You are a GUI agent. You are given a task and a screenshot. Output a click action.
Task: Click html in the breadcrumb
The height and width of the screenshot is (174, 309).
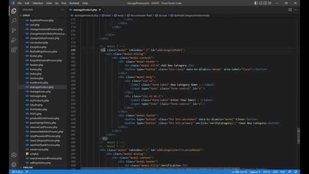[x=108, y=15]
